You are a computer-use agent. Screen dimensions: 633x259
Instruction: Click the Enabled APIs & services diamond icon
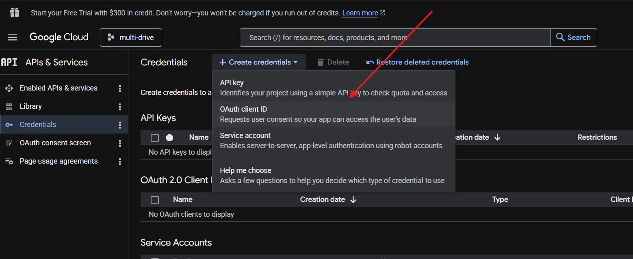[9, 88]
